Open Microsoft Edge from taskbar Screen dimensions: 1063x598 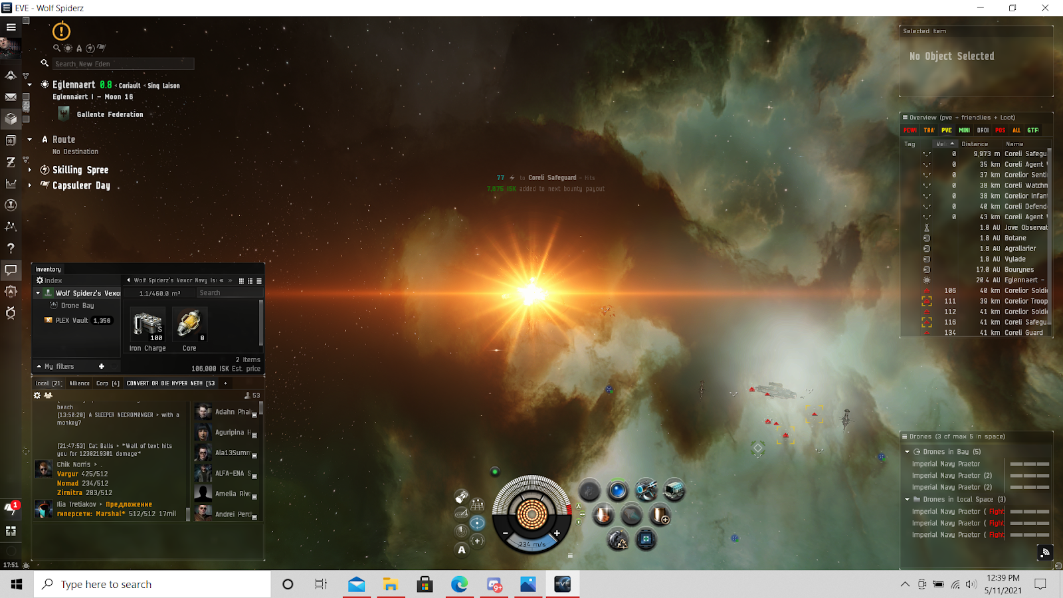(459, 584)
